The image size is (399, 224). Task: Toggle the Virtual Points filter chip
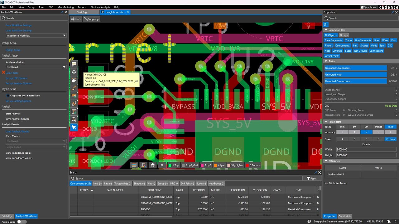click(x=332, y=56)
